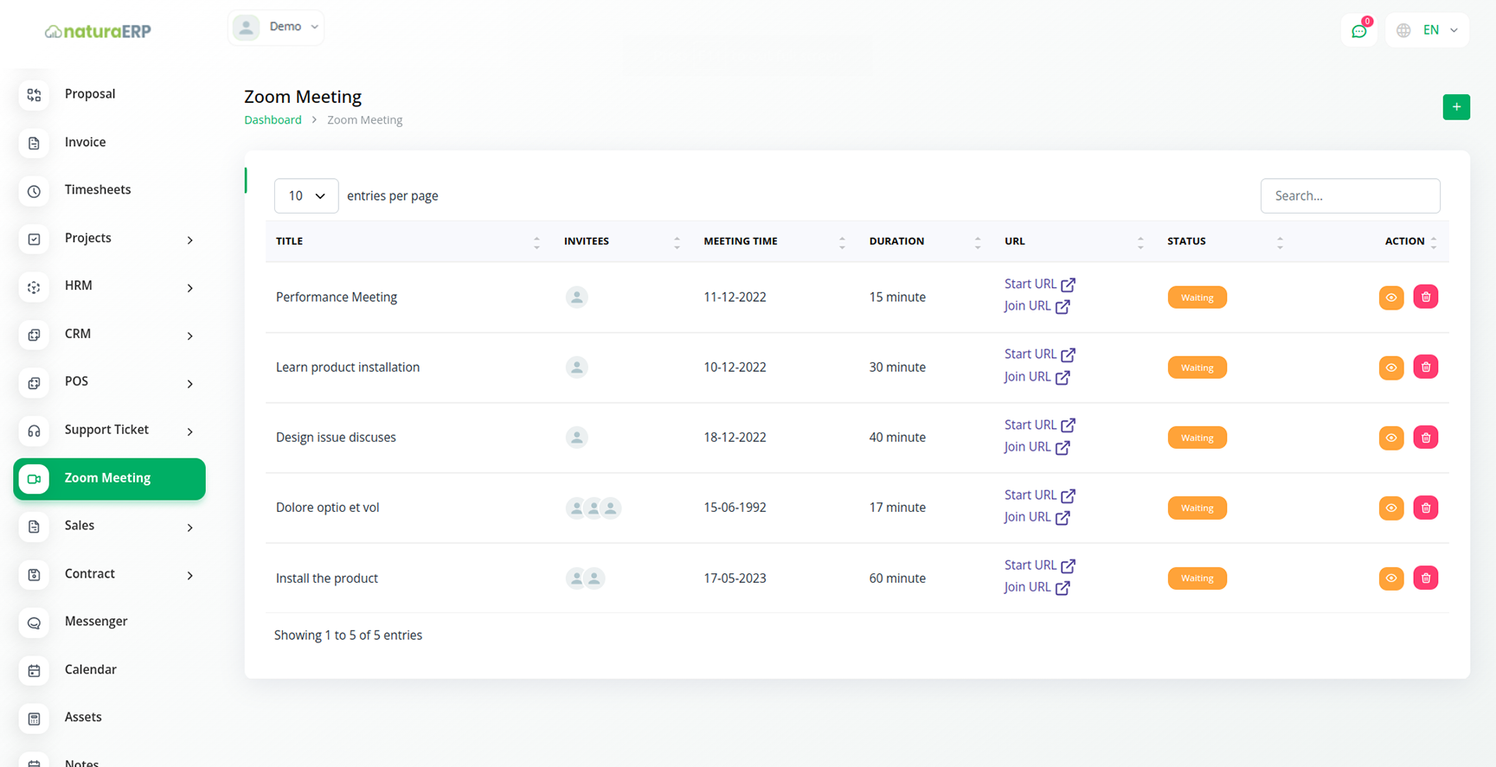
Task: Delete the Learn product installation meeting
Action: point(1426,367)
